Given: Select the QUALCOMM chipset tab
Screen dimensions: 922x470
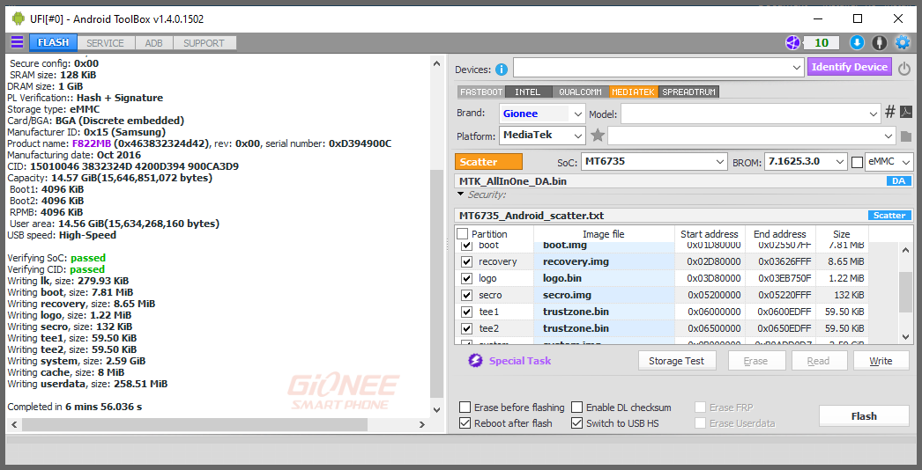Looking at the screenshot, I should click(580, 92).
